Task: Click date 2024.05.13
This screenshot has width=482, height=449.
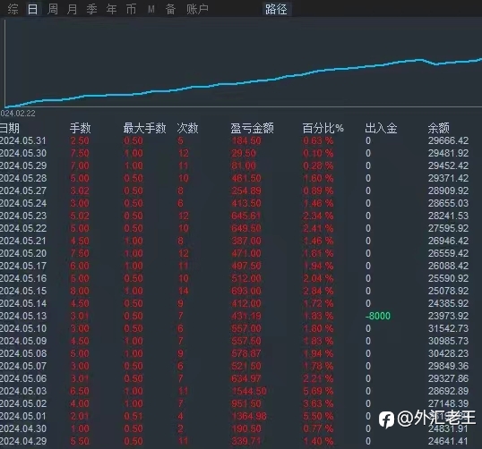Action: pyautogui.click(x=23, y=316)
